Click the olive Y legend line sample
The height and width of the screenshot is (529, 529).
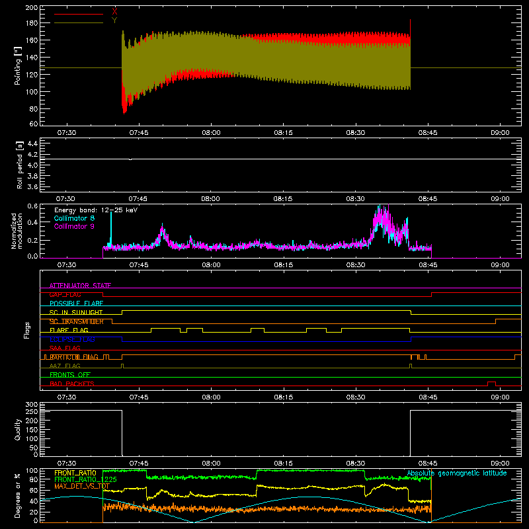(79, 22)
